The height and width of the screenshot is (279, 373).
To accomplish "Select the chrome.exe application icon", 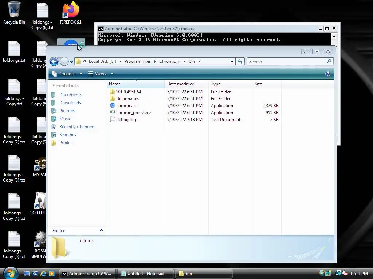I will point(113,105).
